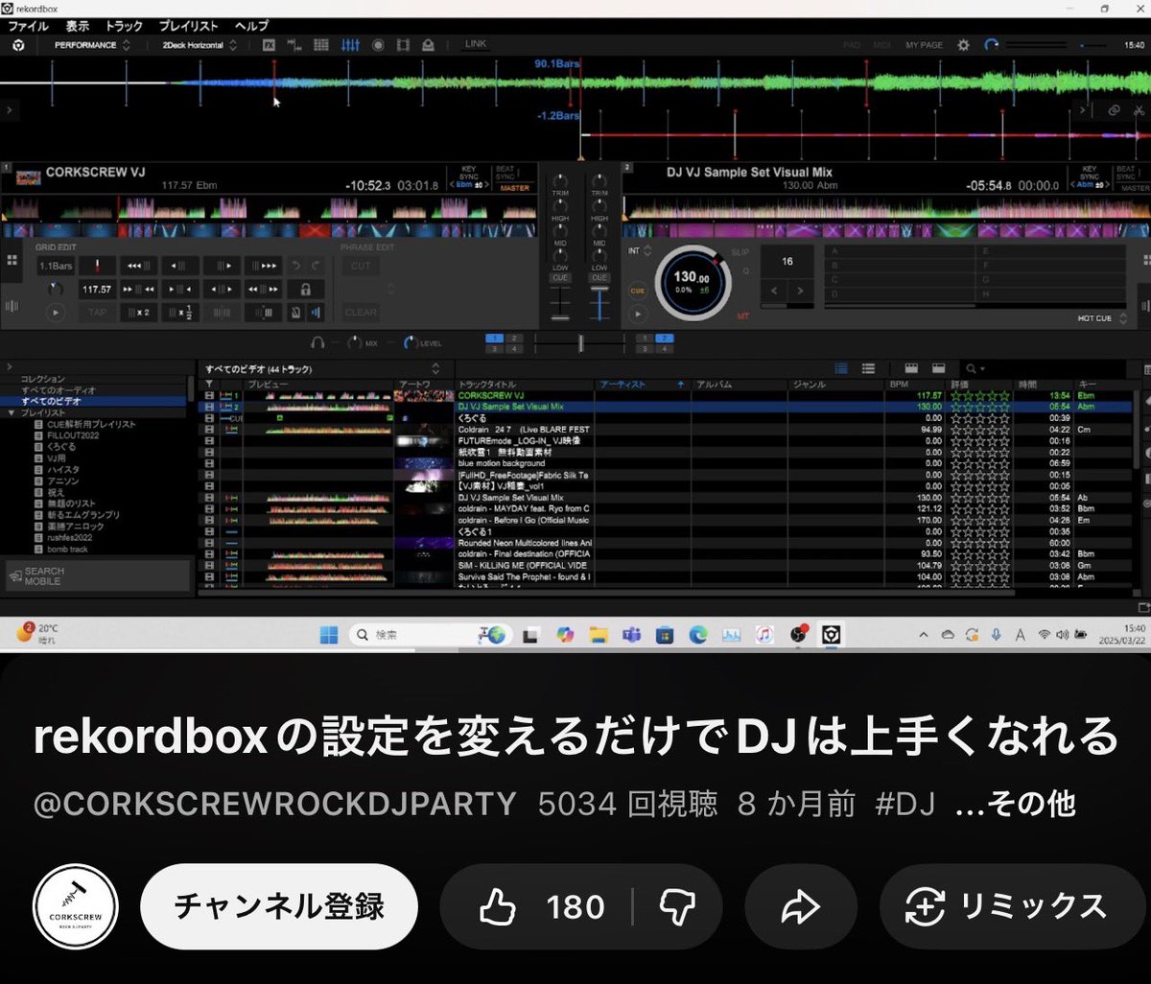The image size is (1151, 984).
Task: Open the recording panel icon
Action: pos(378,45)
